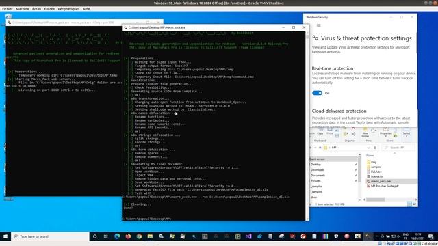Click the taskbar clock and date
Image resolution: width=438 pixels, height=246 pixels.
[x=418, y=236]
